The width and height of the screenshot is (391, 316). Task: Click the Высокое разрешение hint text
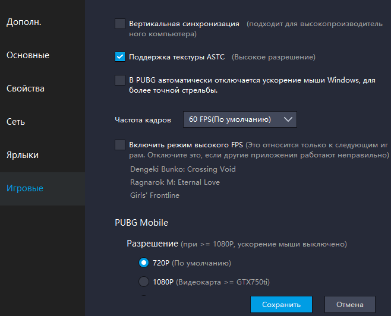click(x=273, y=57)
